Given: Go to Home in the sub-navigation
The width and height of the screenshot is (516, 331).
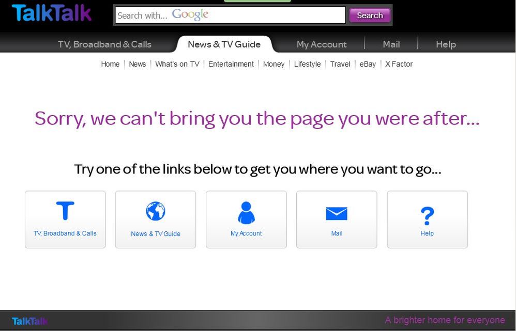Looking at the screenshot, I should (x=110, y=64).
